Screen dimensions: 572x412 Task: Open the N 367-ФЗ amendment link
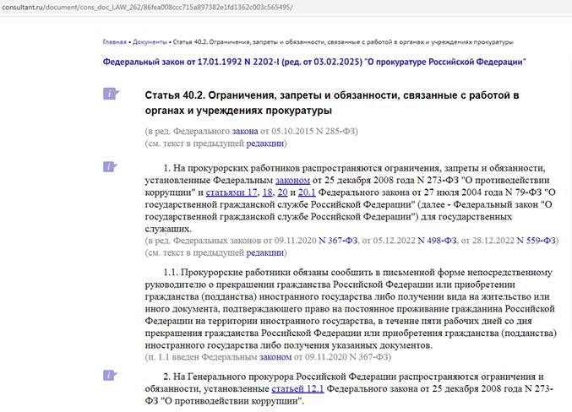pyautogui.click(x=338, y=241)
